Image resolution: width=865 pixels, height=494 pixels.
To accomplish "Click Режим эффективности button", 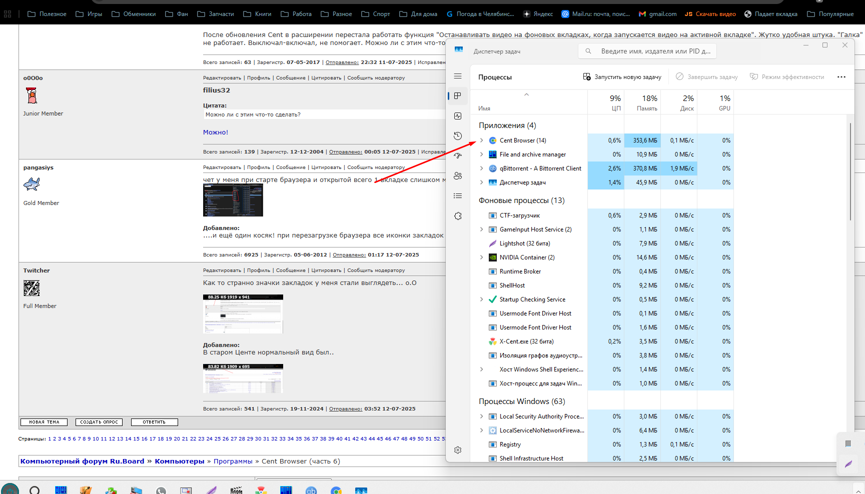I will tap(787, 77).
